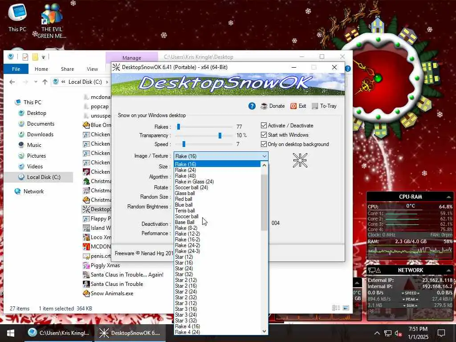Click the Explorer Up arrow

pos(45,82)
